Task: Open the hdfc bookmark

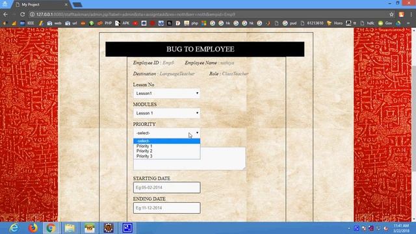Action: (367, 23)
